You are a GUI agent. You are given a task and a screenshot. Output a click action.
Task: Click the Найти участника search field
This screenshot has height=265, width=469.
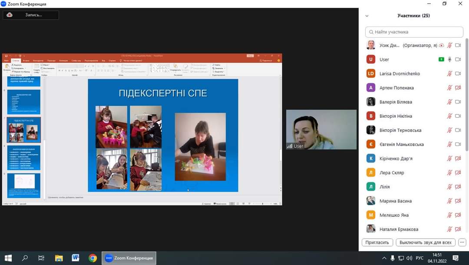click(x=414, y=32)
